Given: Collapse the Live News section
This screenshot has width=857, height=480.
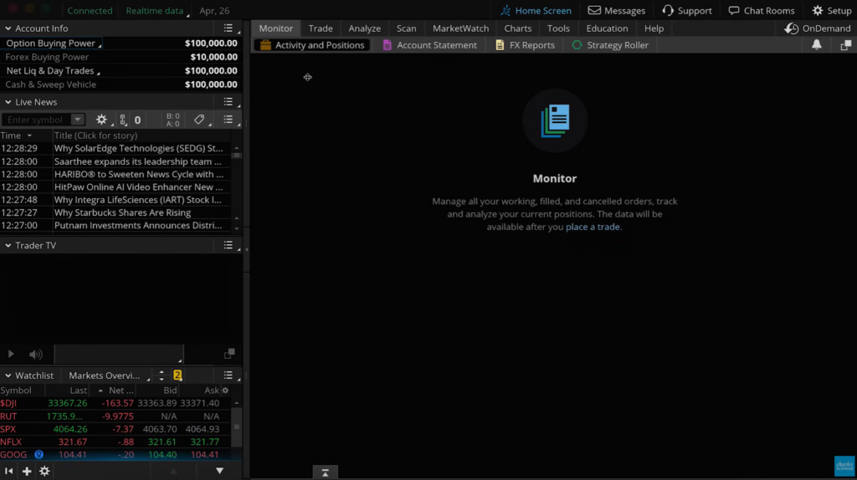Looking at the screenshot, I should [8, 102].
